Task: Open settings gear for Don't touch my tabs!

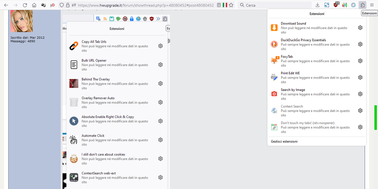Action: [360, 127]
